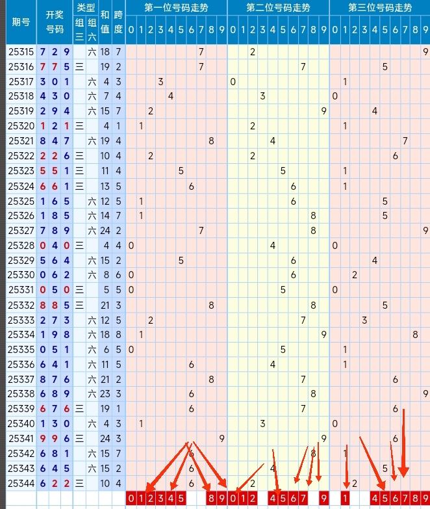Select period 25332 row label

[21, 305]
